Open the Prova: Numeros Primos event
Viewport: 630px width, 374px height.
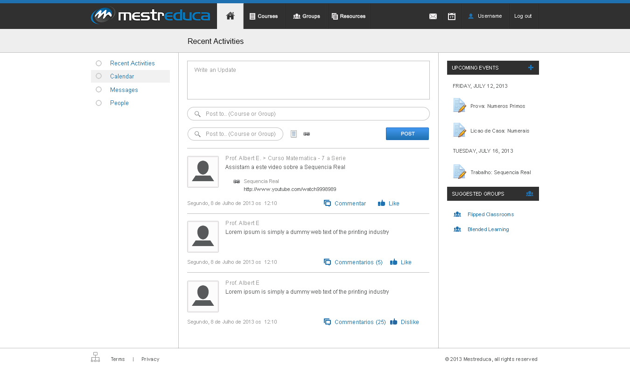click(497, 106)
